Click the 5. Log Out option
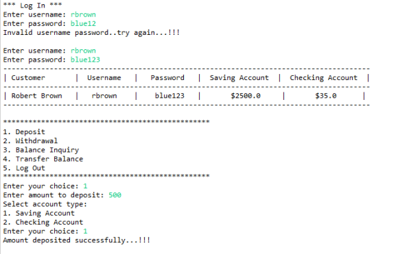The height and width of the screenshot is (254, 398). click(24, 168)
